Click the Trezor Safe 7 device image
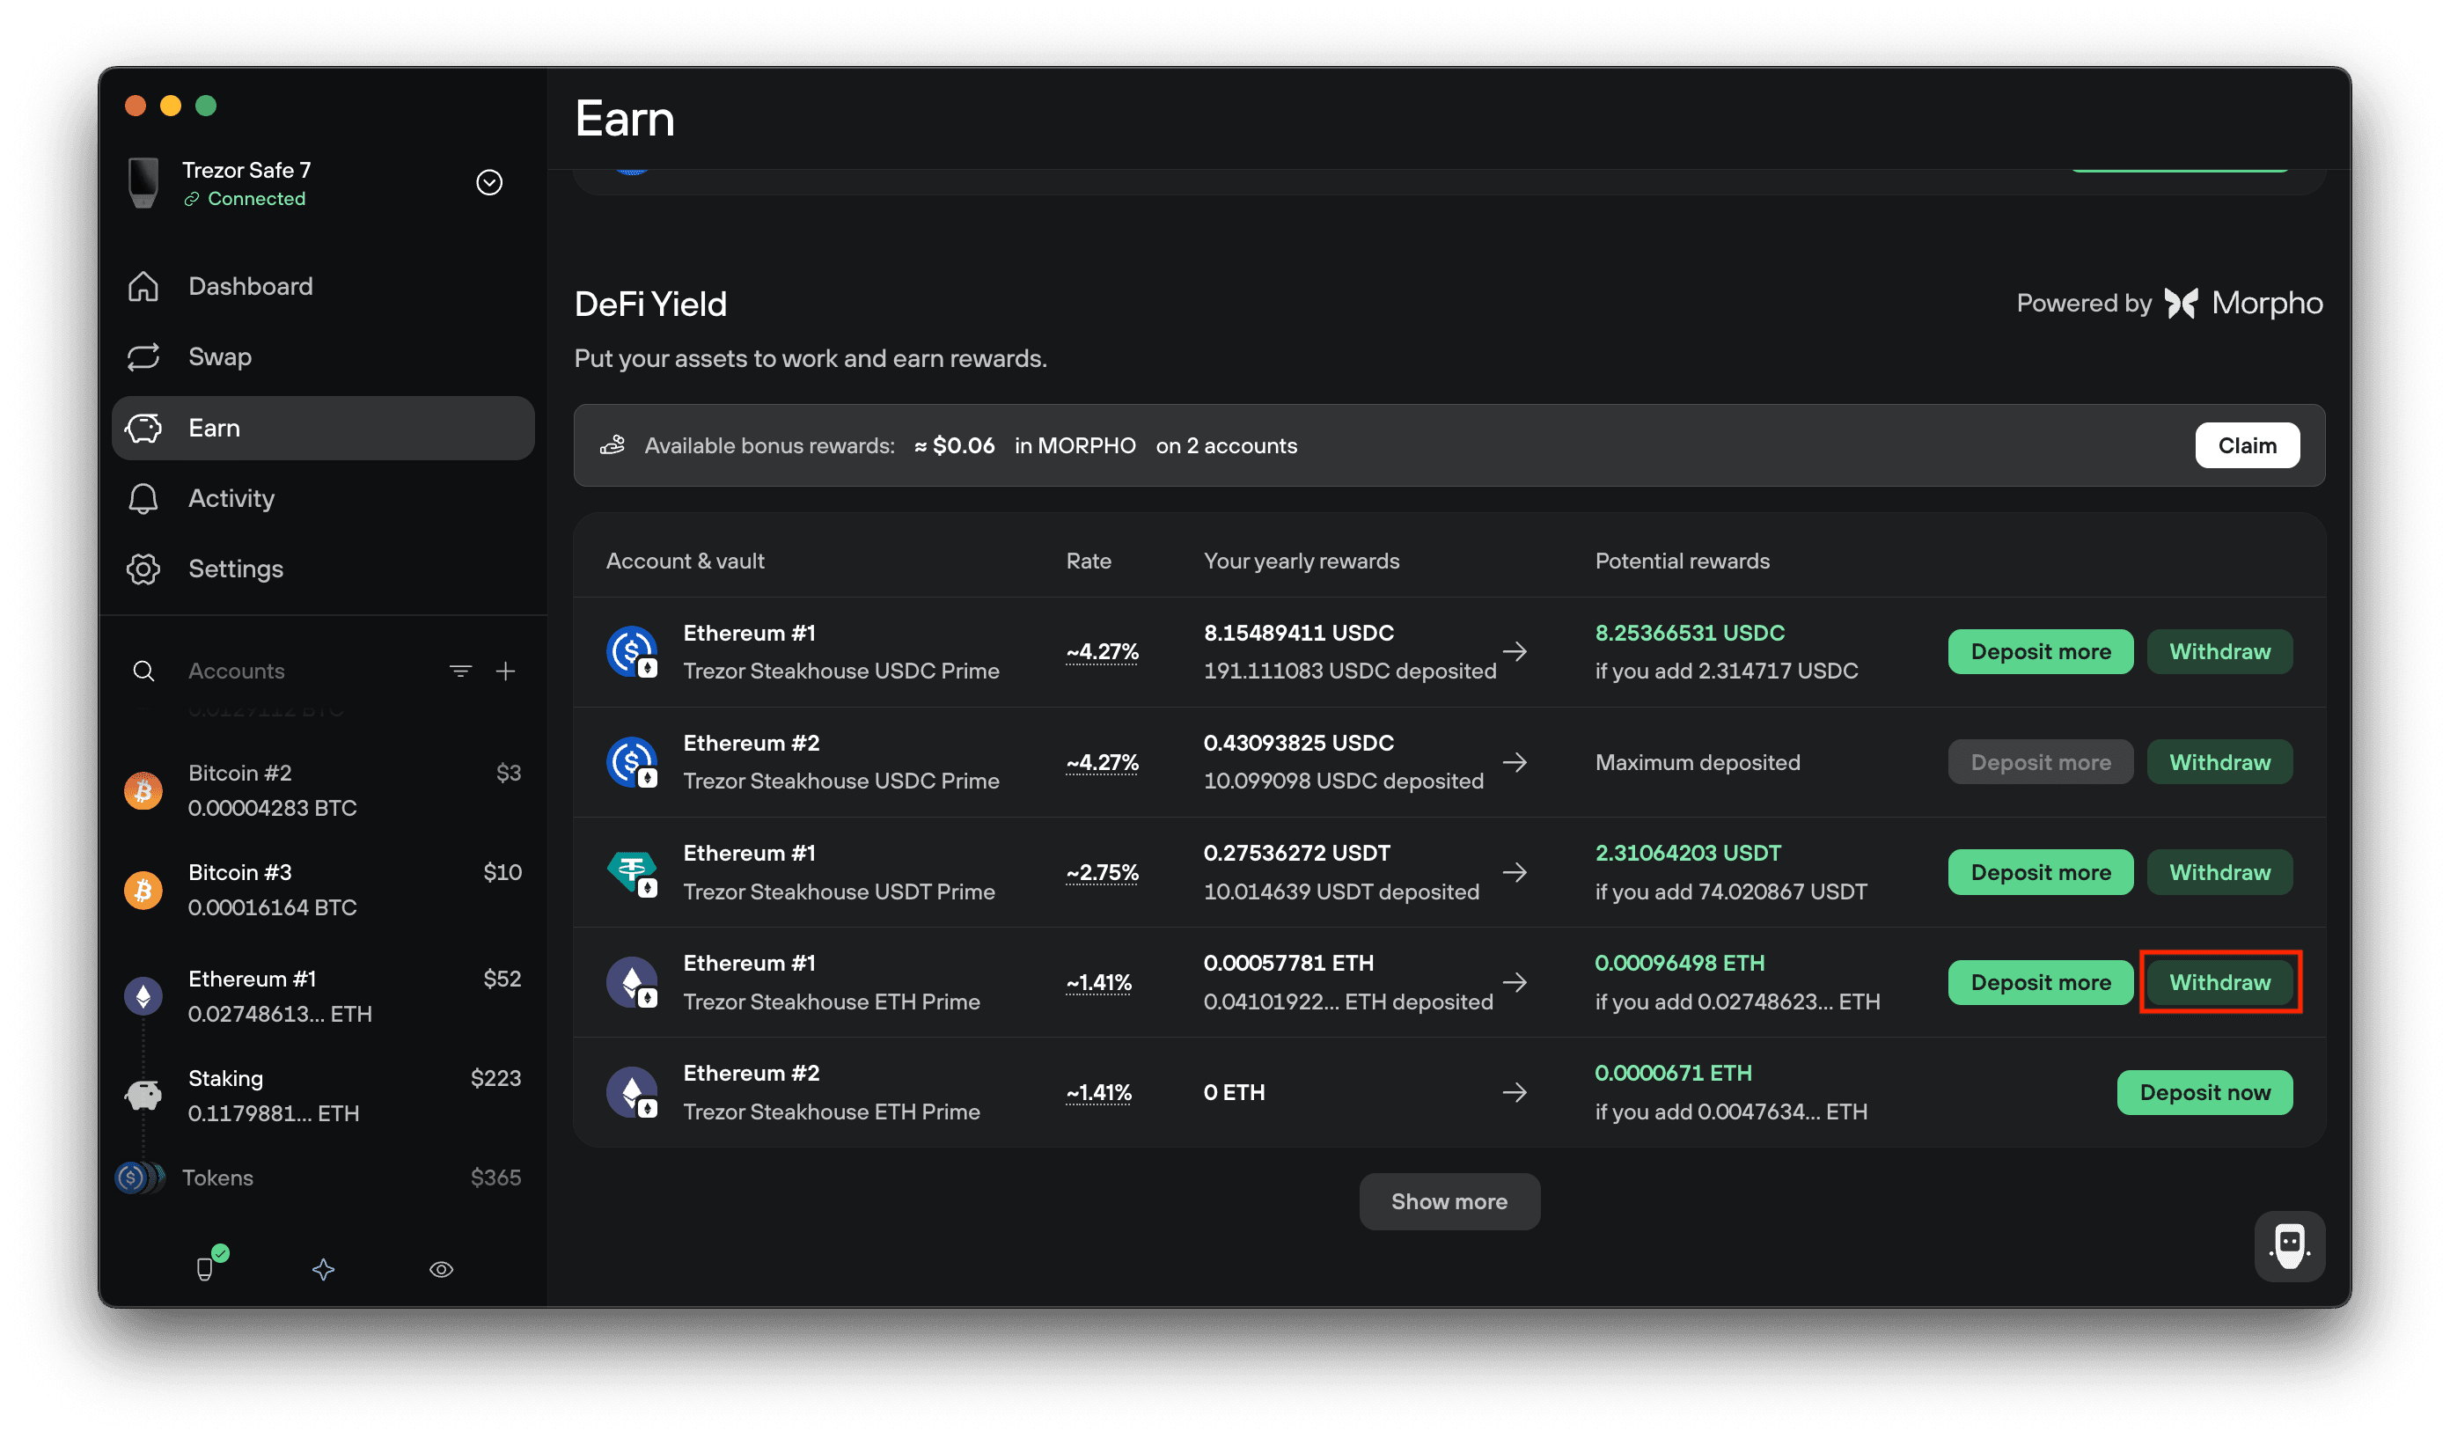2450x1438 pixels. point(144,183)
